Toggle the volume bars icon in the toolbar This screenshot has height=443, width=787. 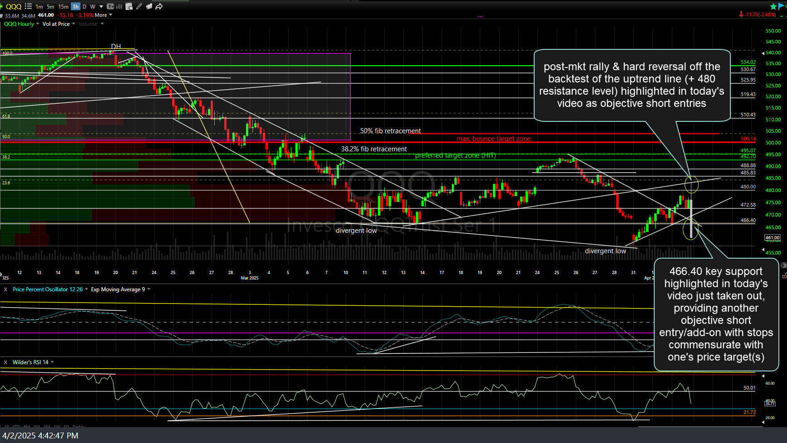pos(119,6)
